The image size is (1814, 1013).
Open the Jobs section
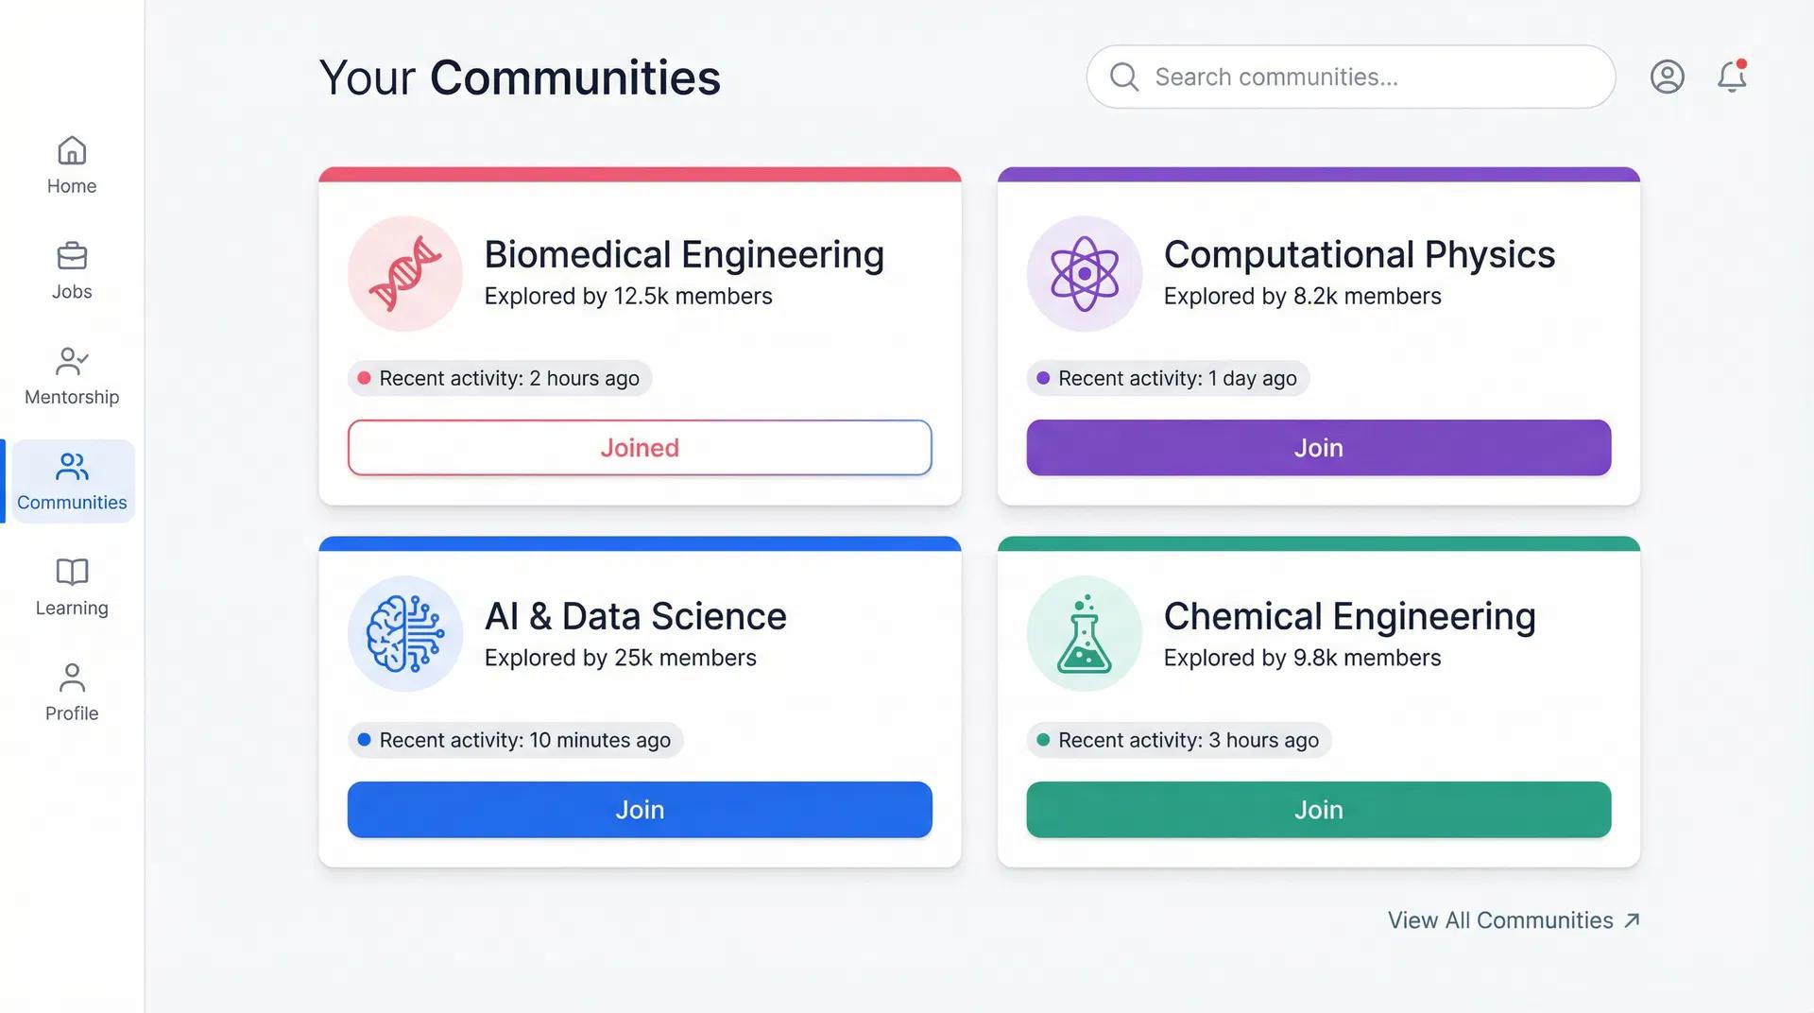pos(72,271)
